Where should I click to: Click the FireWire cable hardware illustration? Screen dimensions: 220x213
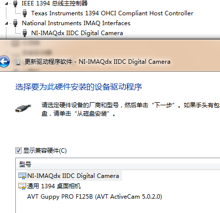pyautogui.click(x=23, y=108)
